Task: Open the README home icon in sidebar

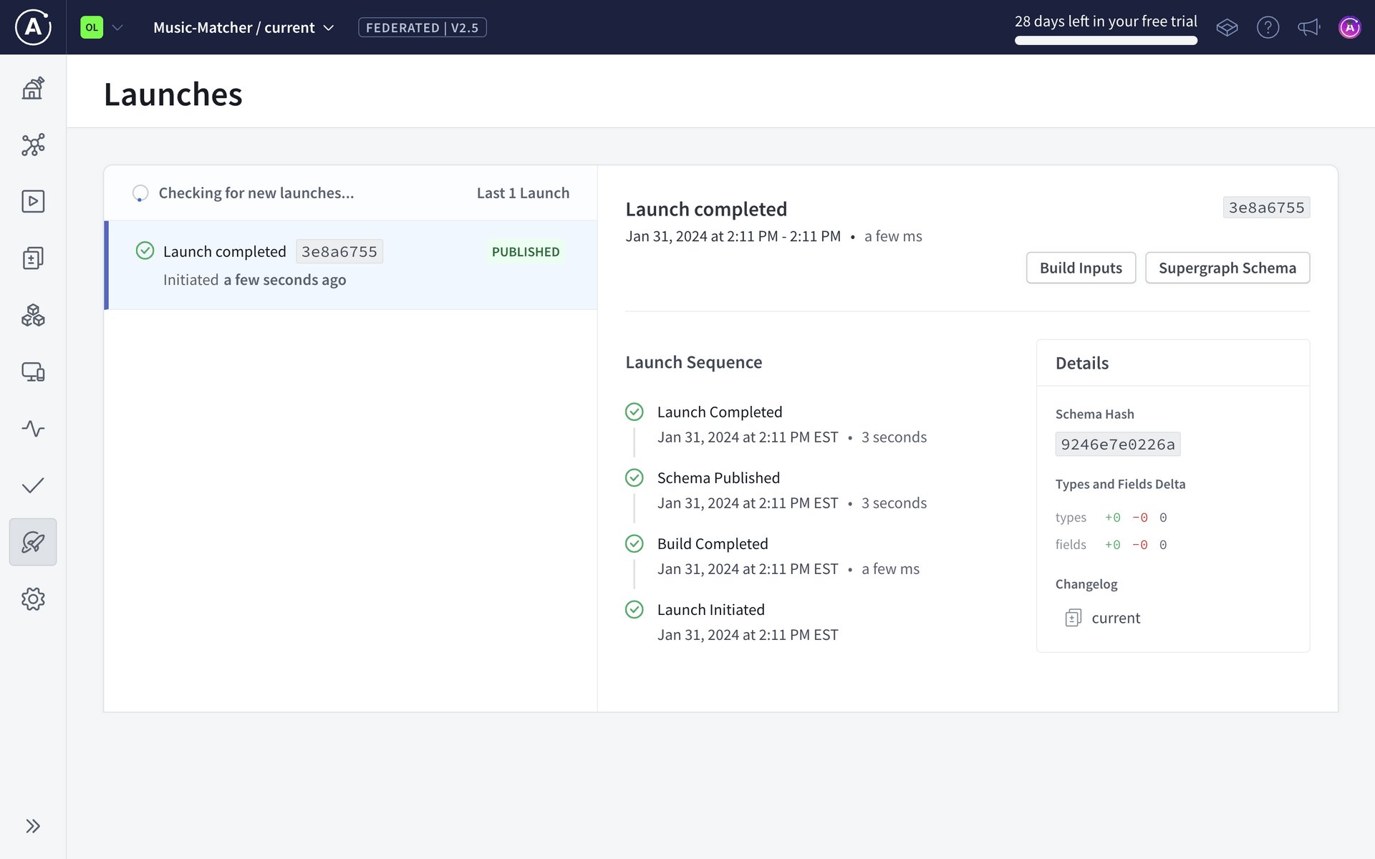Action: (x=33, y=88)
